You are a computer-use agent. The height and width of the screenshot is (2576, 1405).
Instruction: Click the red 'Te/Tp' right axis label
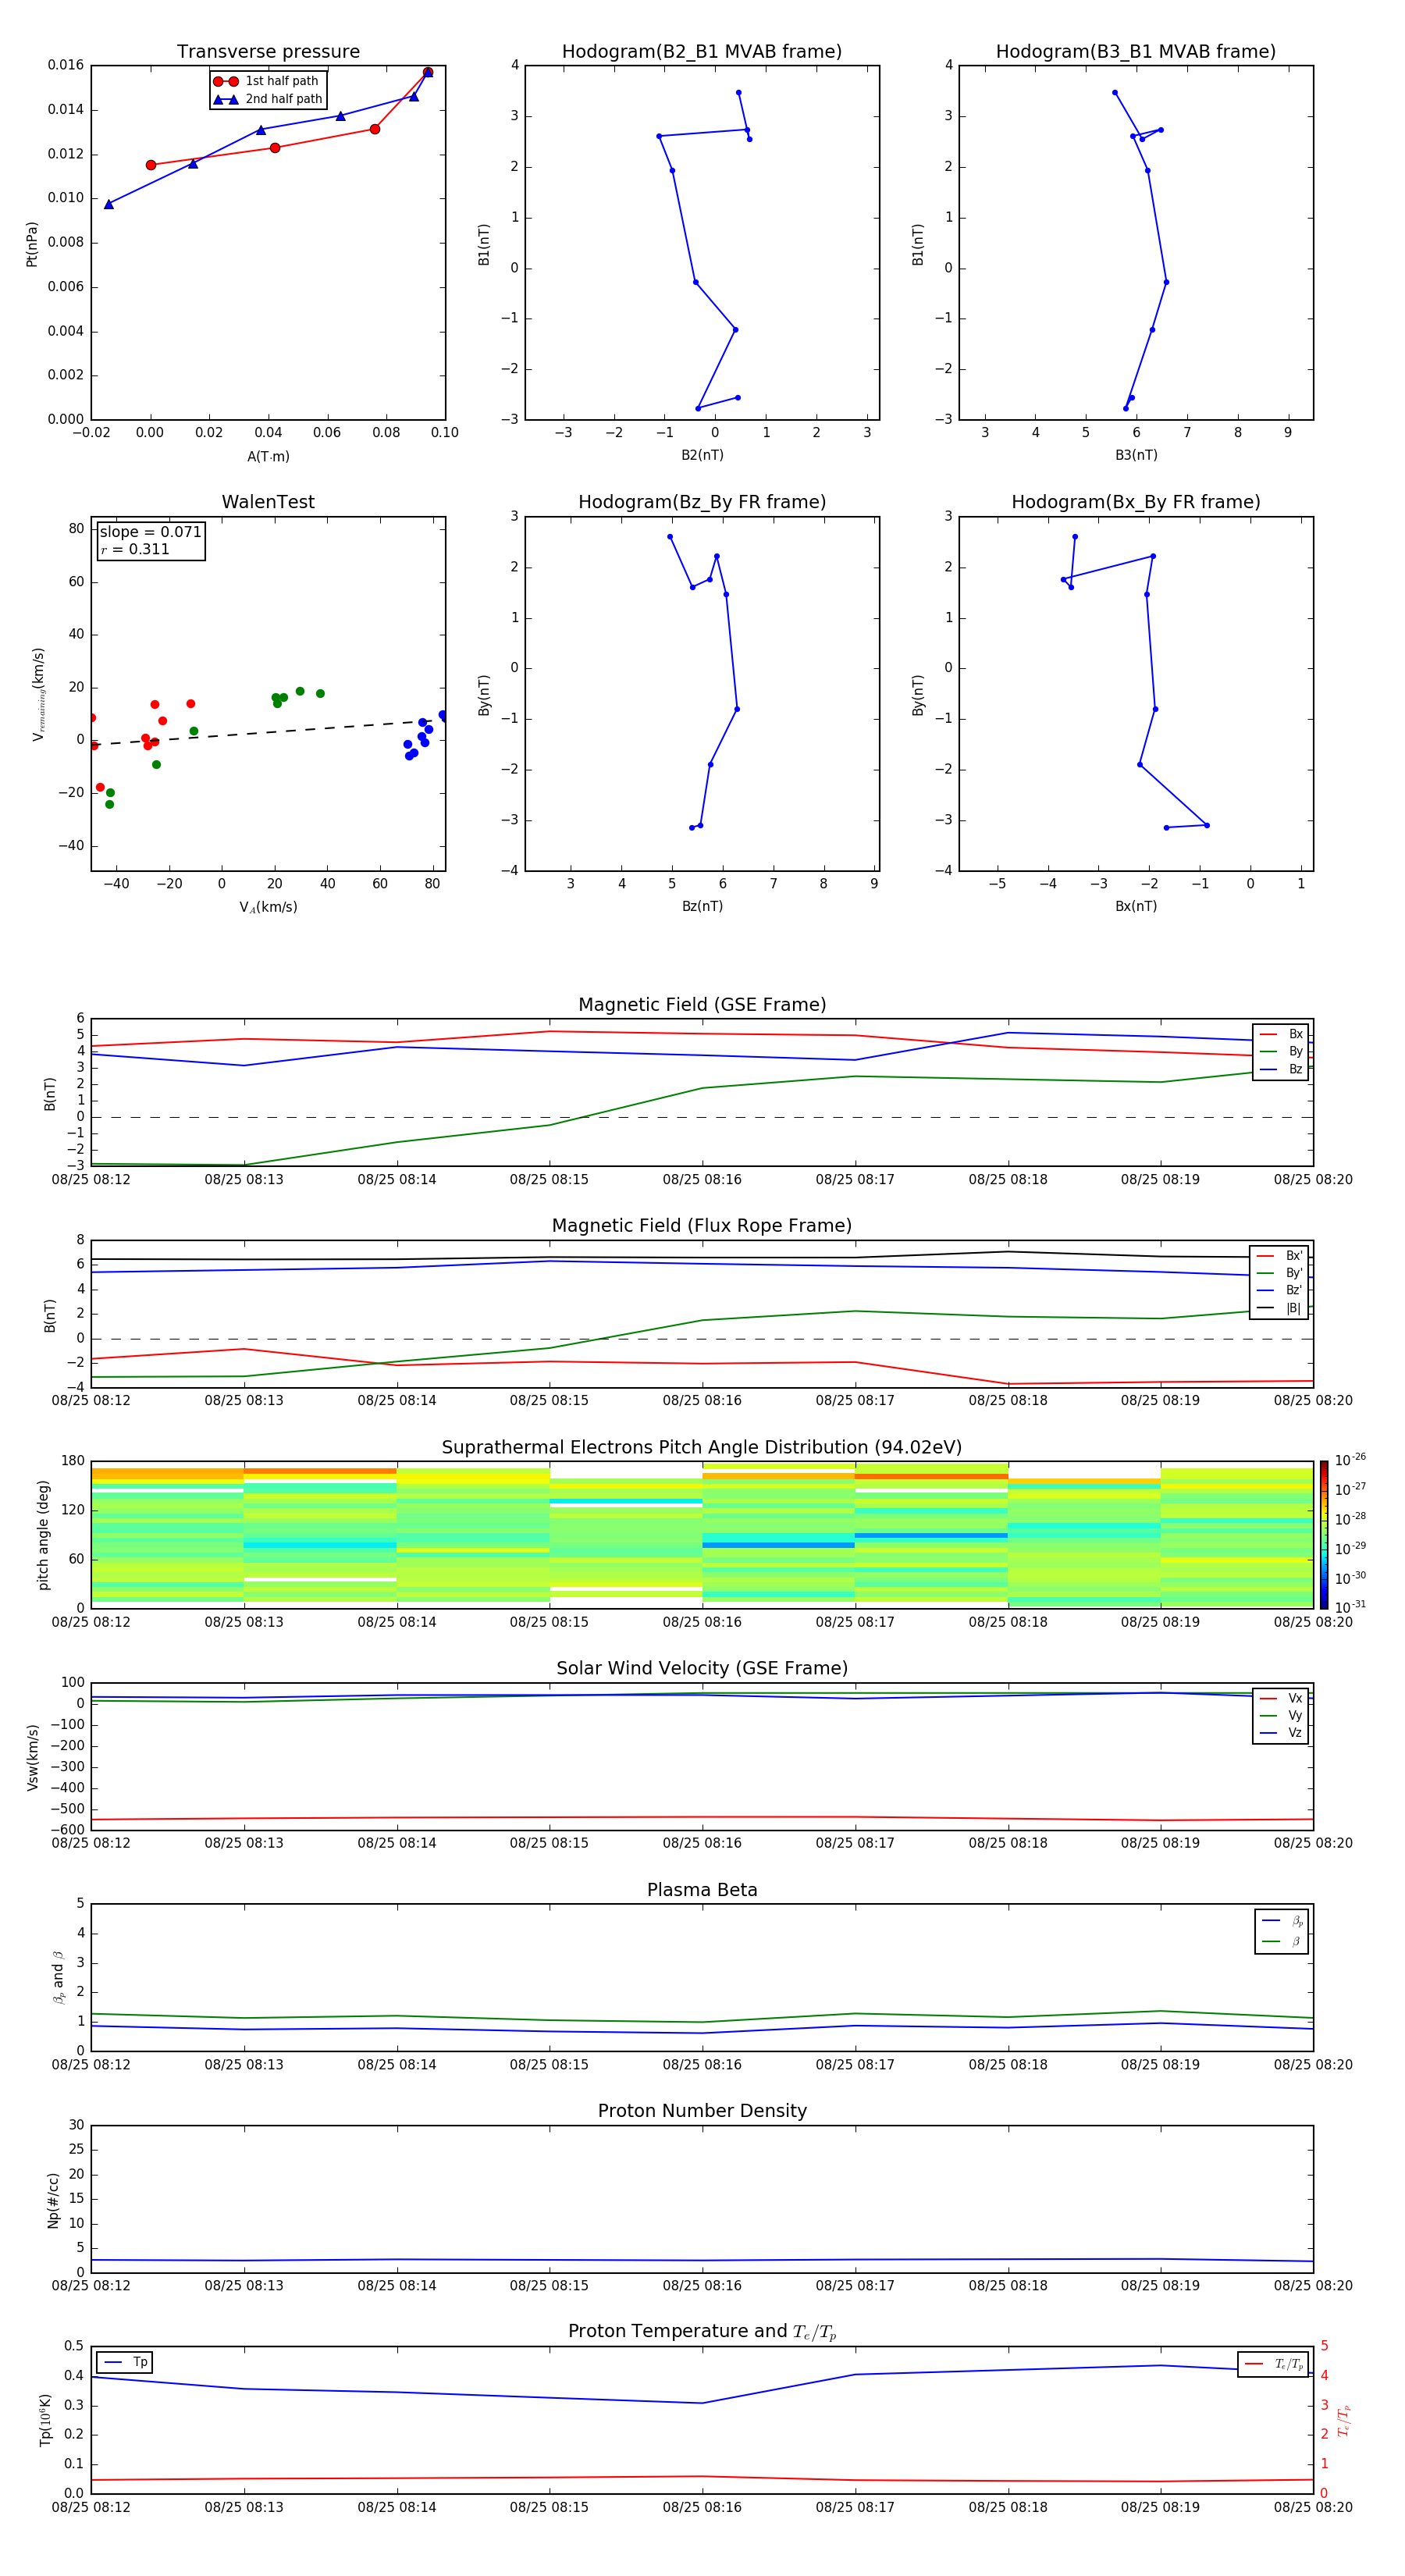[x=1344, y=2420]
